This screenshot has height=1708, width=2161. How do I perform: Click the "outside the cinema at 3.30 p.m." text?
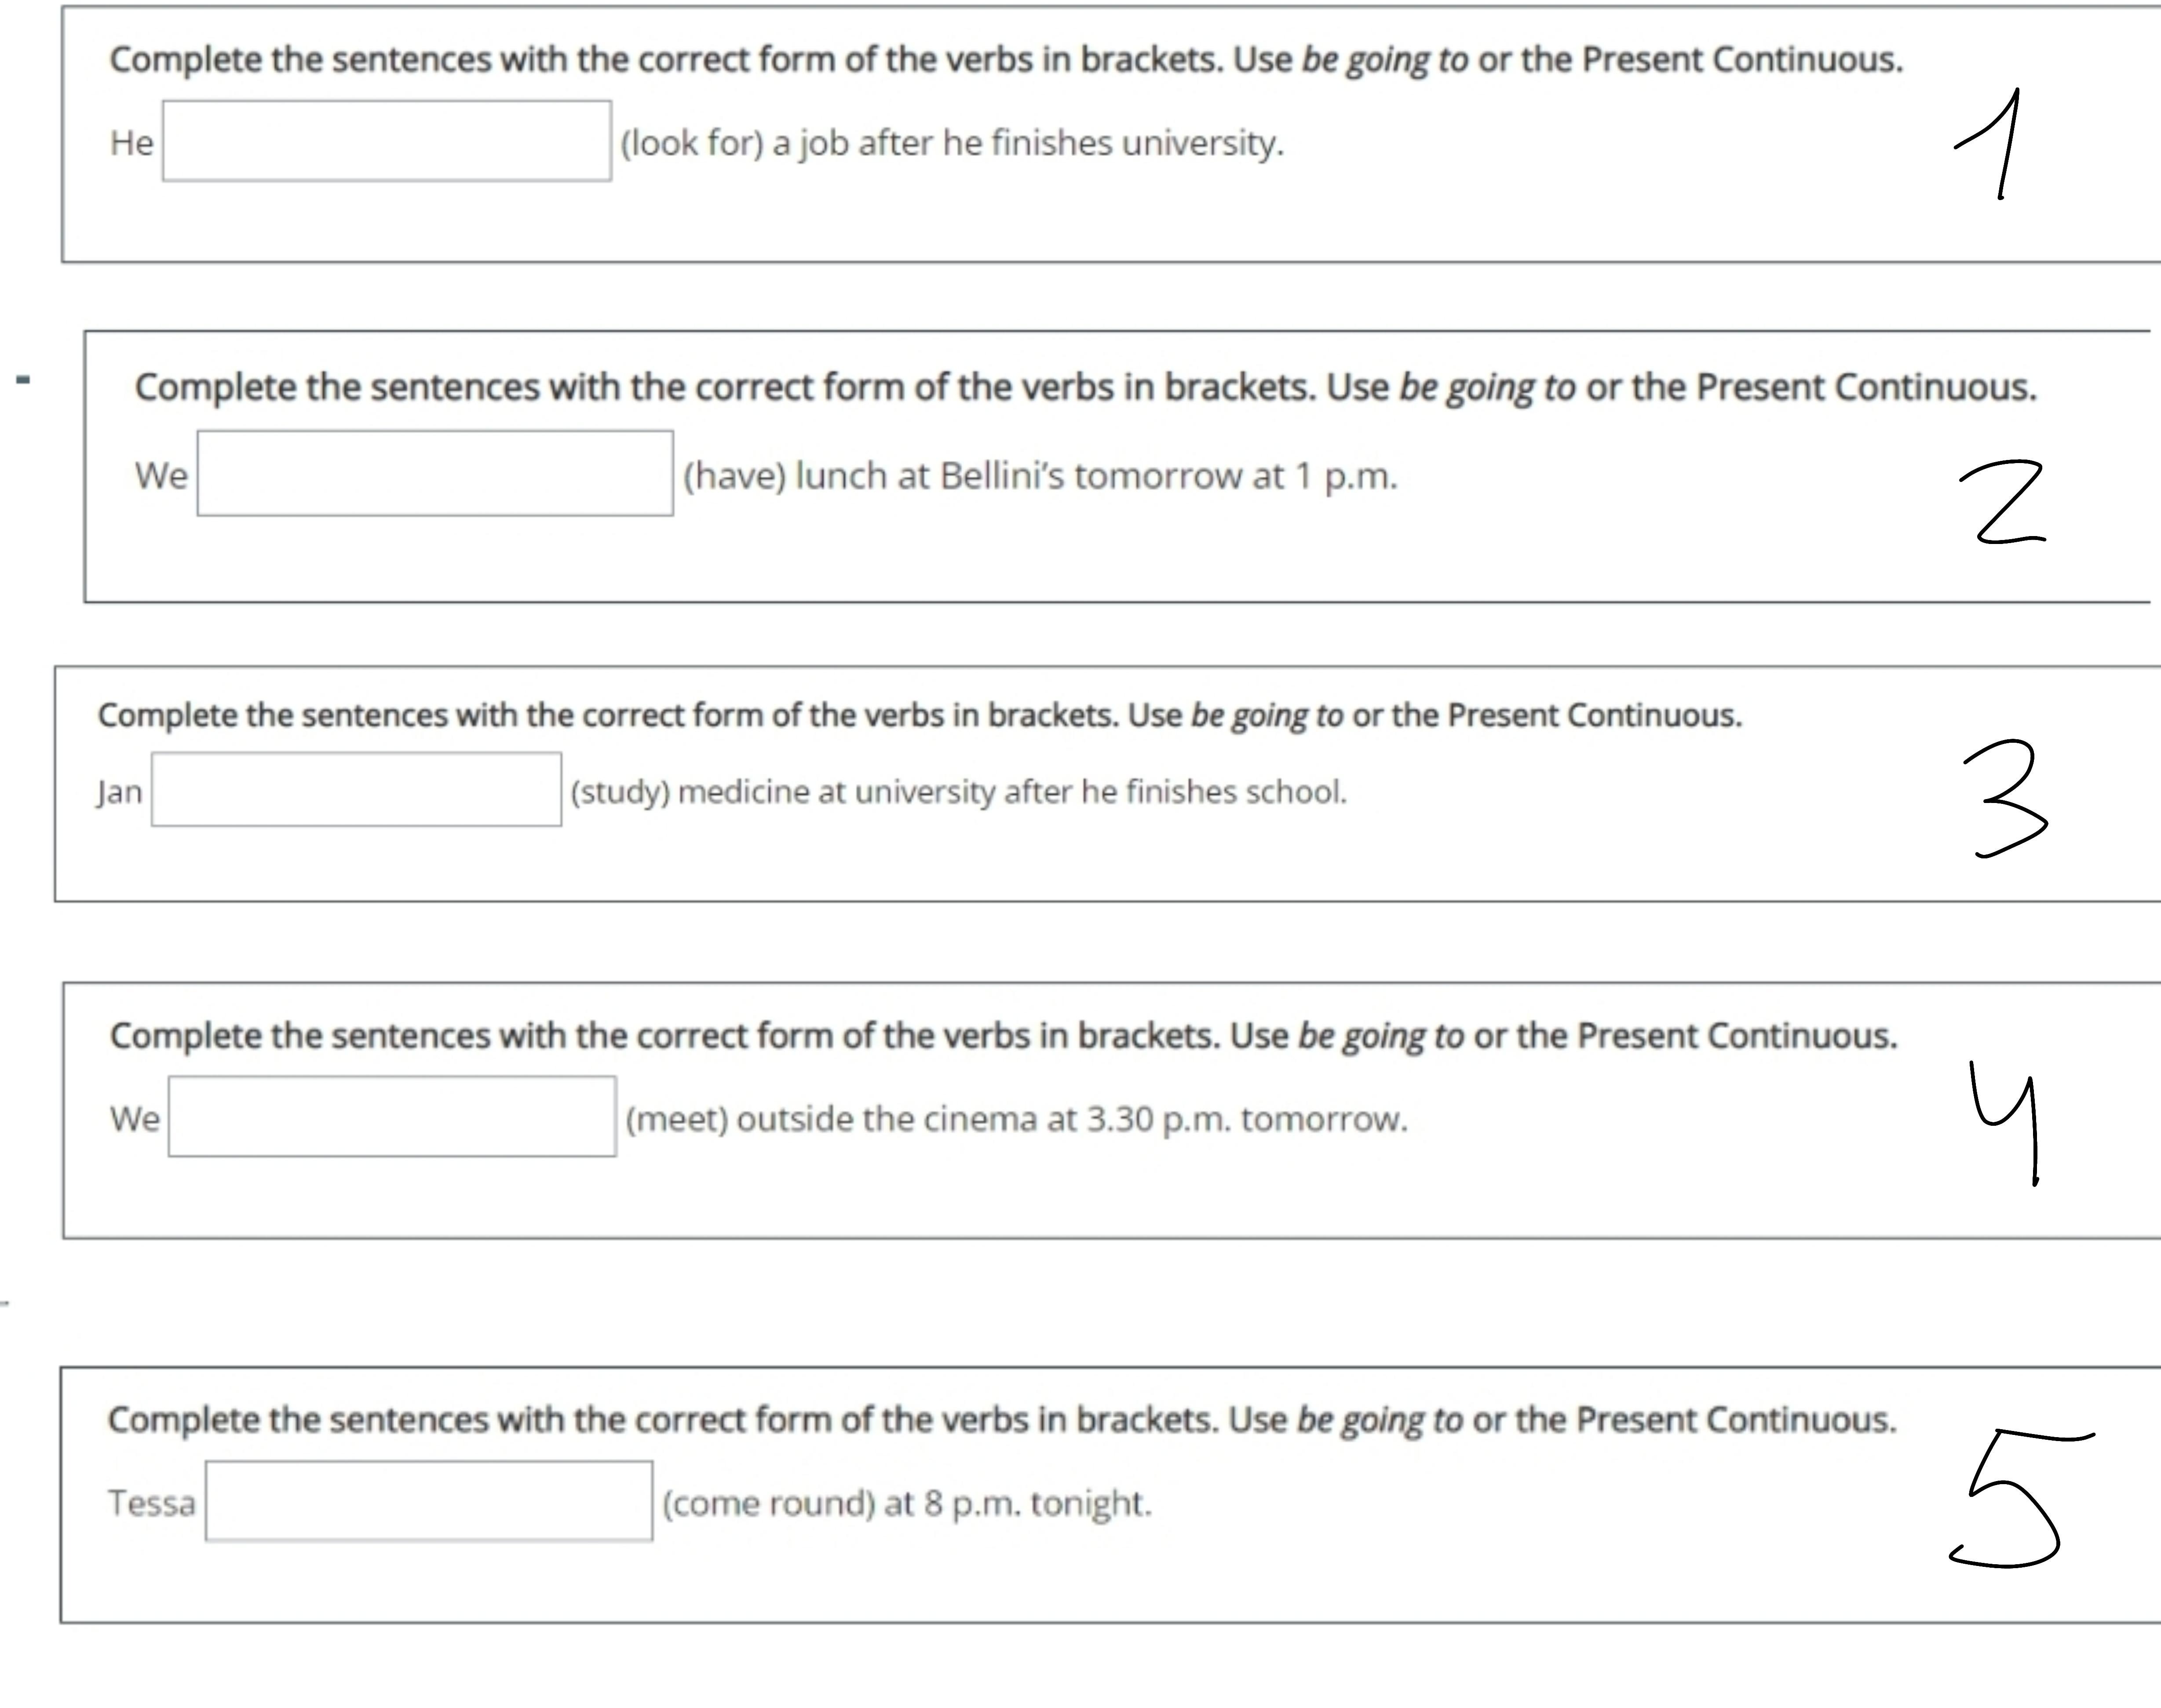(1016, 1119)
